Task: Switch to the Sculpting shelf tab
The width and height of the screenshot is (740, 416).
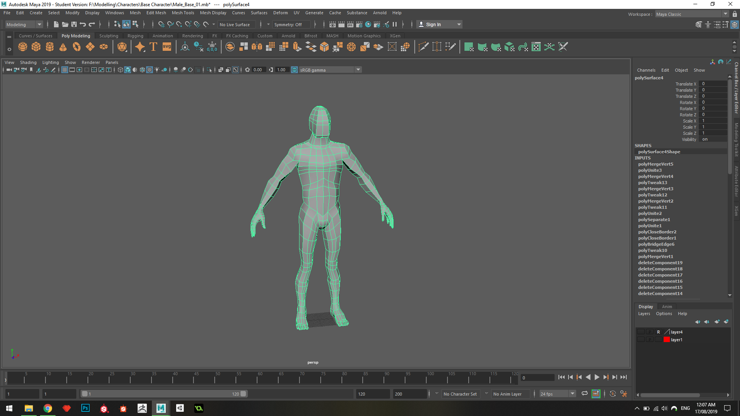Action: pyautogui.click(x=109, y=36)
